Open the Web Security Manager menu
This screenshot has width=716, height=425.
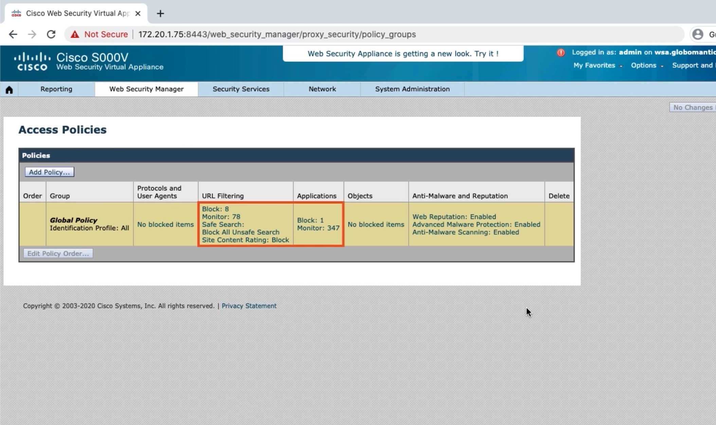pos(146,89)
